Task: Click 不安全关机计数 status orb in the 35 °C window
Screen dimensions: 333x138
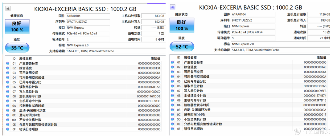Action: pos(8,120)
